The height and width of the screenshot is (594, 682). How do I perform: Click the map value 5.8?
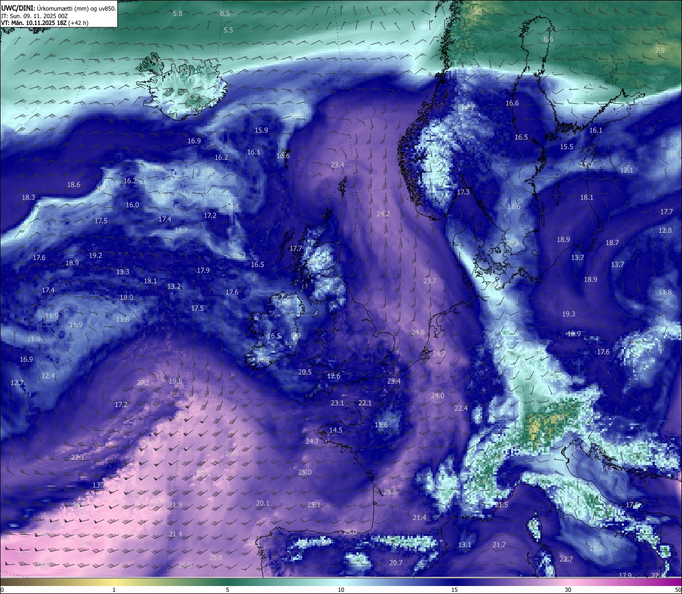point(178,13)
